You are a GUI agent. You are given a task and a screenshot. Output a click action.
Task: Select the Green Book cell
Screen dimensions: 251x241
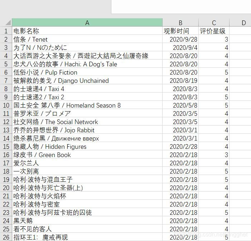pyautogui.click(x=87, y=155)
